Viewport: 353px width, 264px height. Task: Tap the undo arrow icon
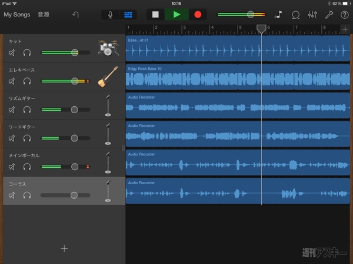coord(75,14)
